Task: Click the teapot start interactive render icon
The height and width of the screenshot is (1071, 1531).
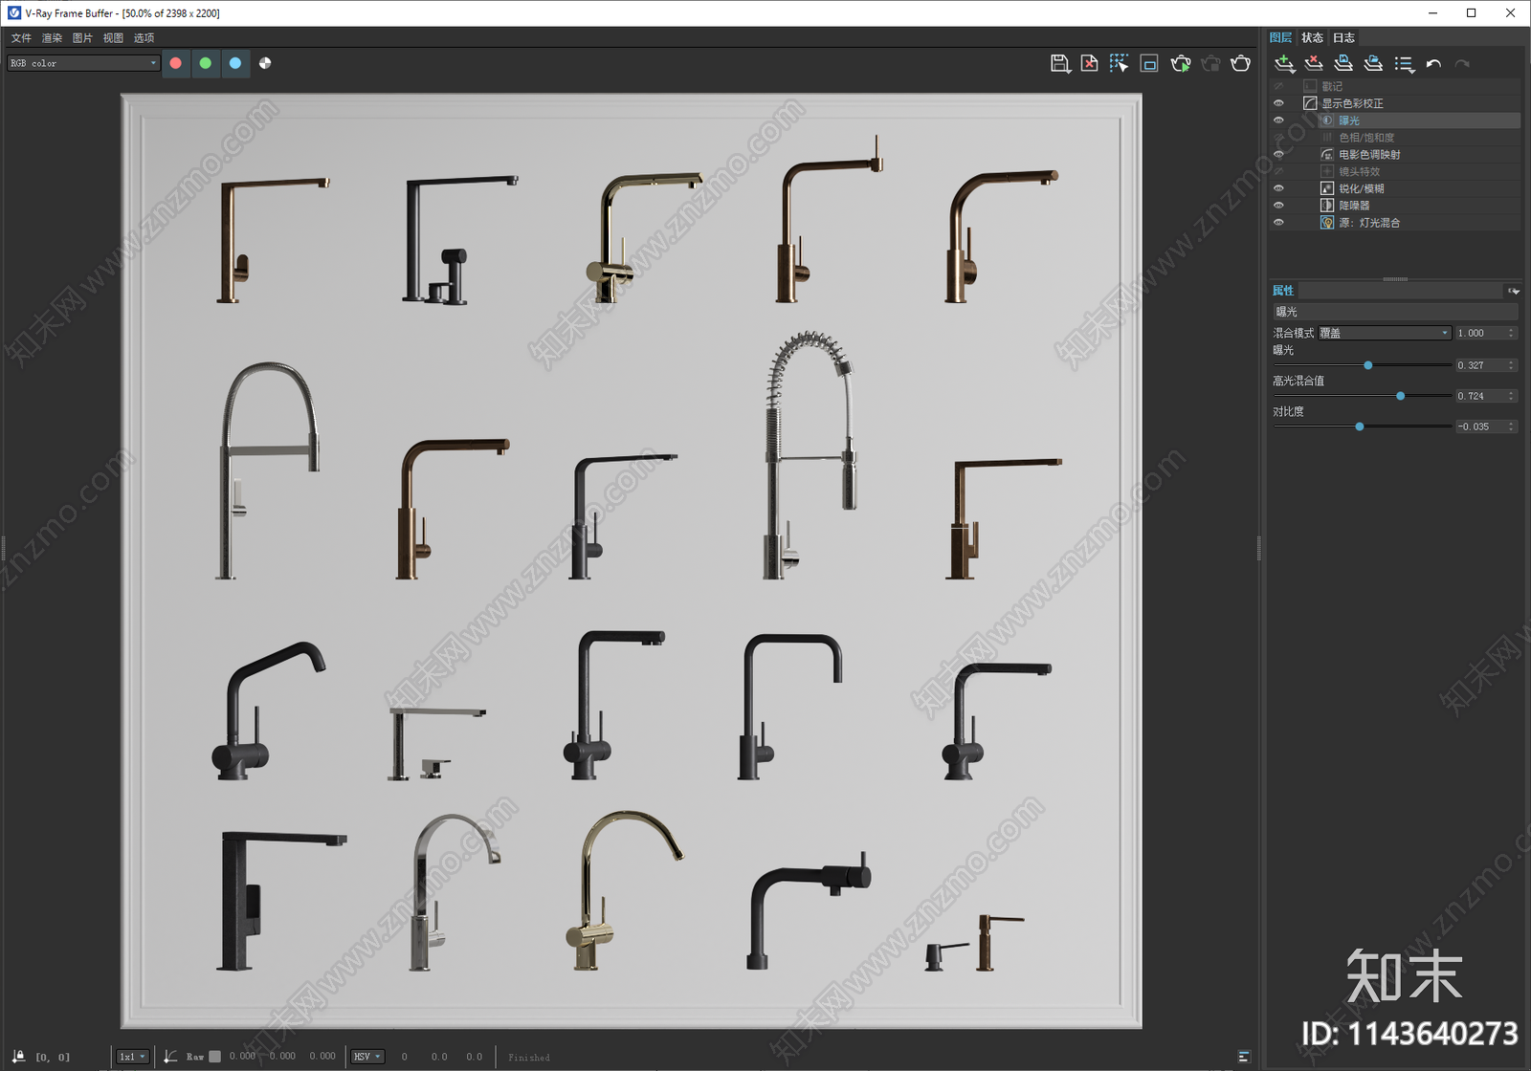Action: coord(1181,63)
